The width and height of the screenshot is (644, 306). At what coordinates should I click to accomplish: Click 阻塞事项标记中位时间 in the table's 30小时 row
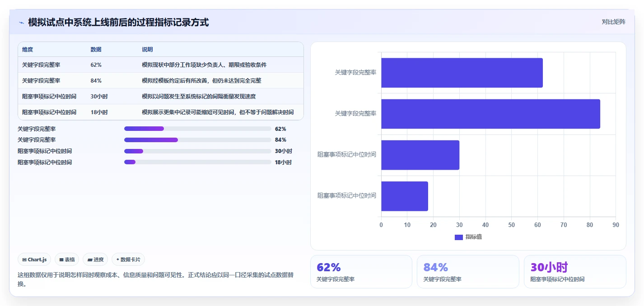tap(49, 97)
